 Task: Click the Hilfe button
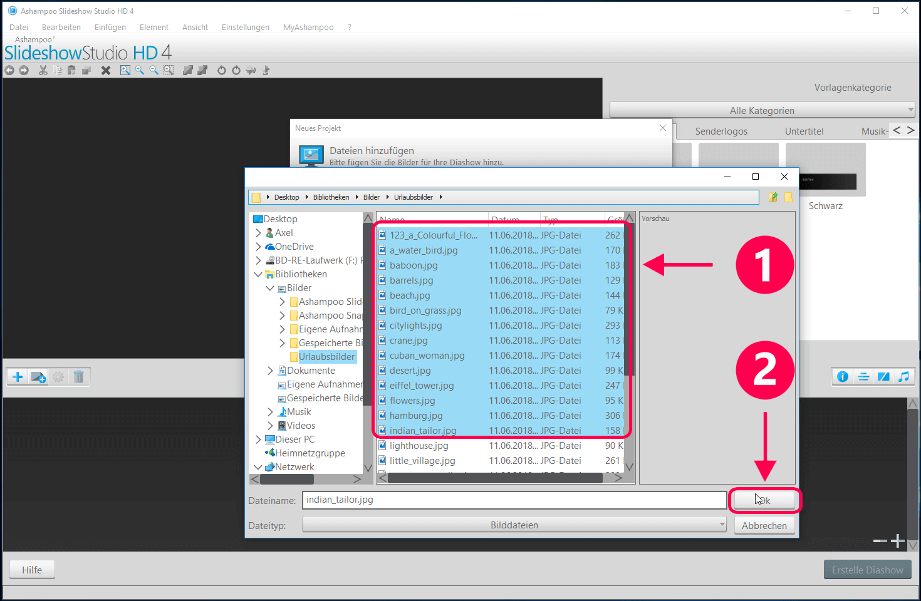pyautogui.click(x=32, y=570)
